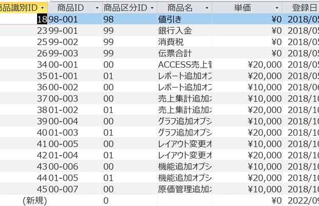Screen dimensions: 319x206
Task: Open the 商品識別ID column filter dropdown
Action: click(43, 8)
